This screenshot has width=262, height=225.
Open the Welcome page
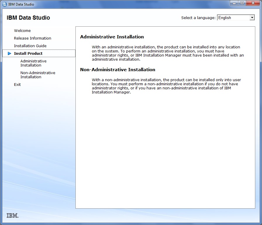click(x=23, y=31)
